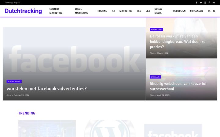Viewport: 220px width, 137px height.
Task: Open the Twitter social icon in top bar
Action: pos(201,2)
